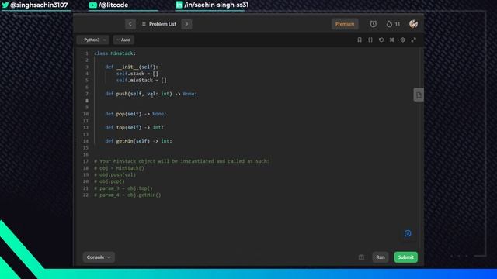497x279 pixels.
Task: Open the Problem List
Action: tap(158, 24)
